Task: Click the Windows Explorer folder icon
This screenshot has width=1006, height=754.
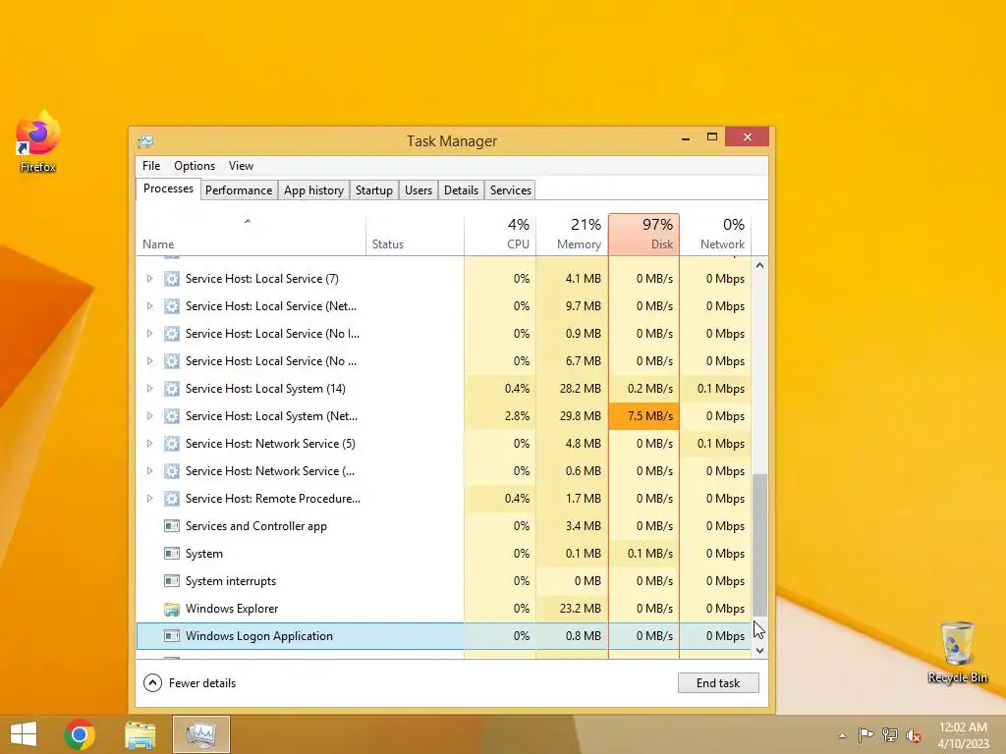Action: pyautogui.click(x=171, y=609)
